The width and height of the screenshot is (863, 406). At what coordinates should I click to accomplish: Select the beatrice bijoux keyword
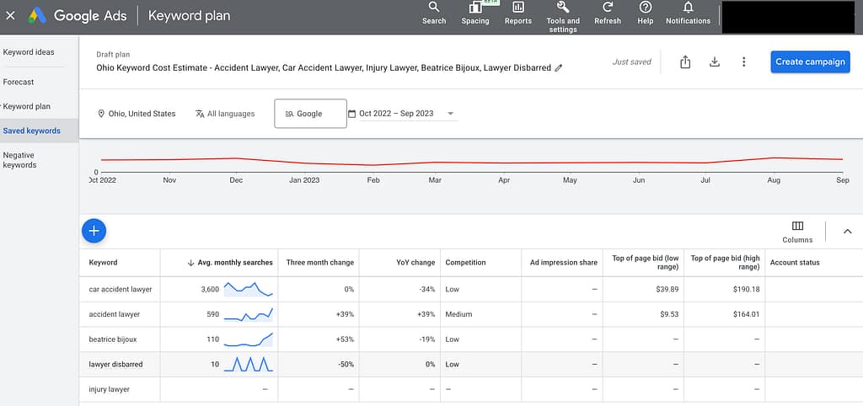(x=112, y=339)
